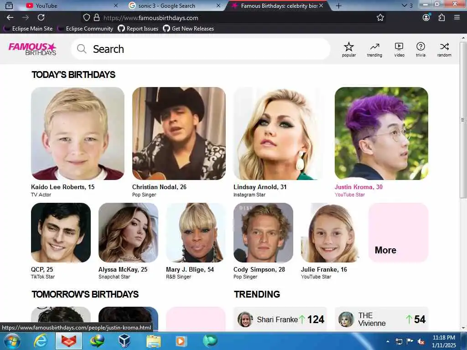Close the YouTube tab
Viewport: 467px width, 350px height.
click(116, 5)
